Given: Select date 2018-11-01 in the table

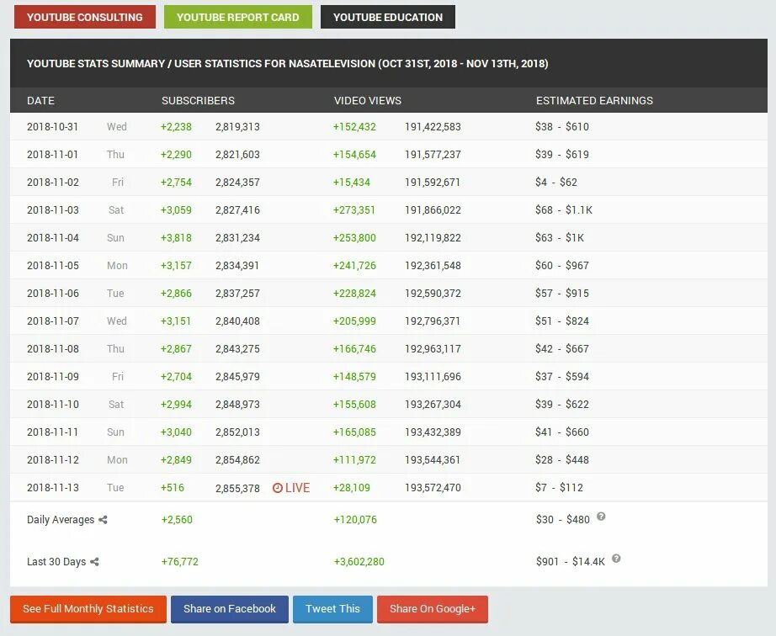Looking at the screenshot, I should (52, 154).
